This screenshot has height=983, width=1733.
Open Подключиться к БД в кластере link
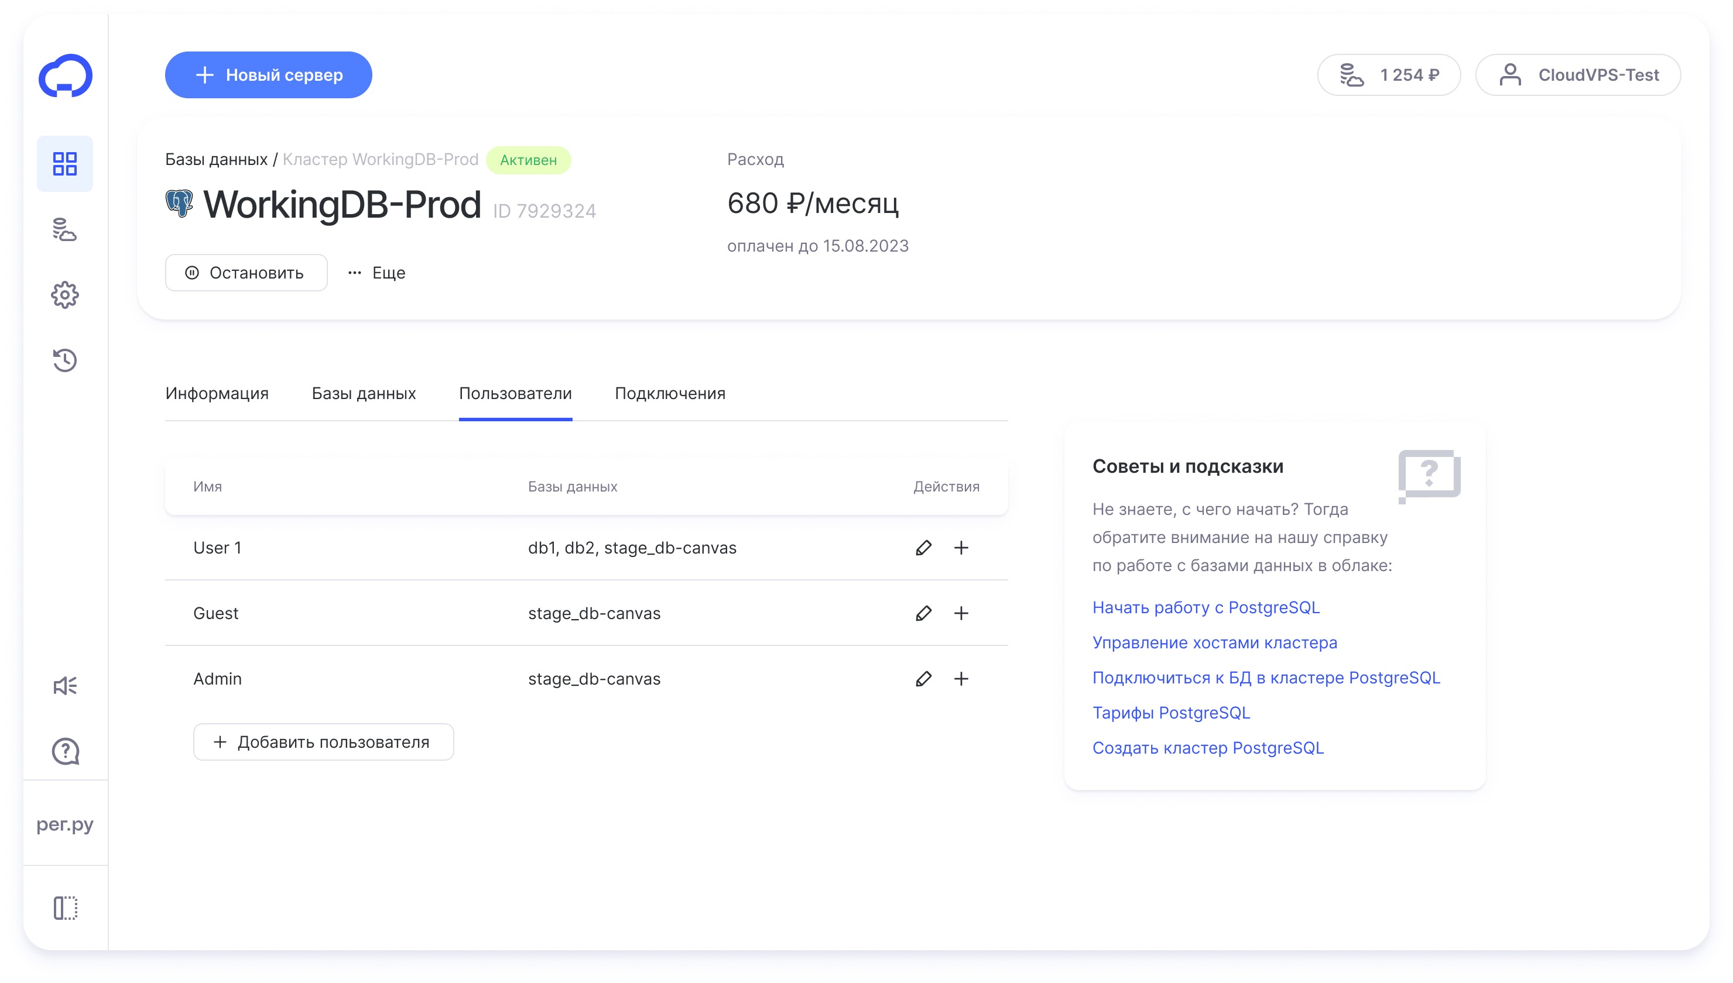[1266, 678]
